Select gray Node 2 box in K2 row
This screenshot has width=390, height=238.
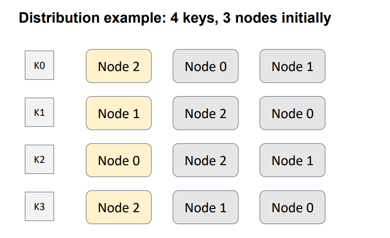click(x=205, y=160)
